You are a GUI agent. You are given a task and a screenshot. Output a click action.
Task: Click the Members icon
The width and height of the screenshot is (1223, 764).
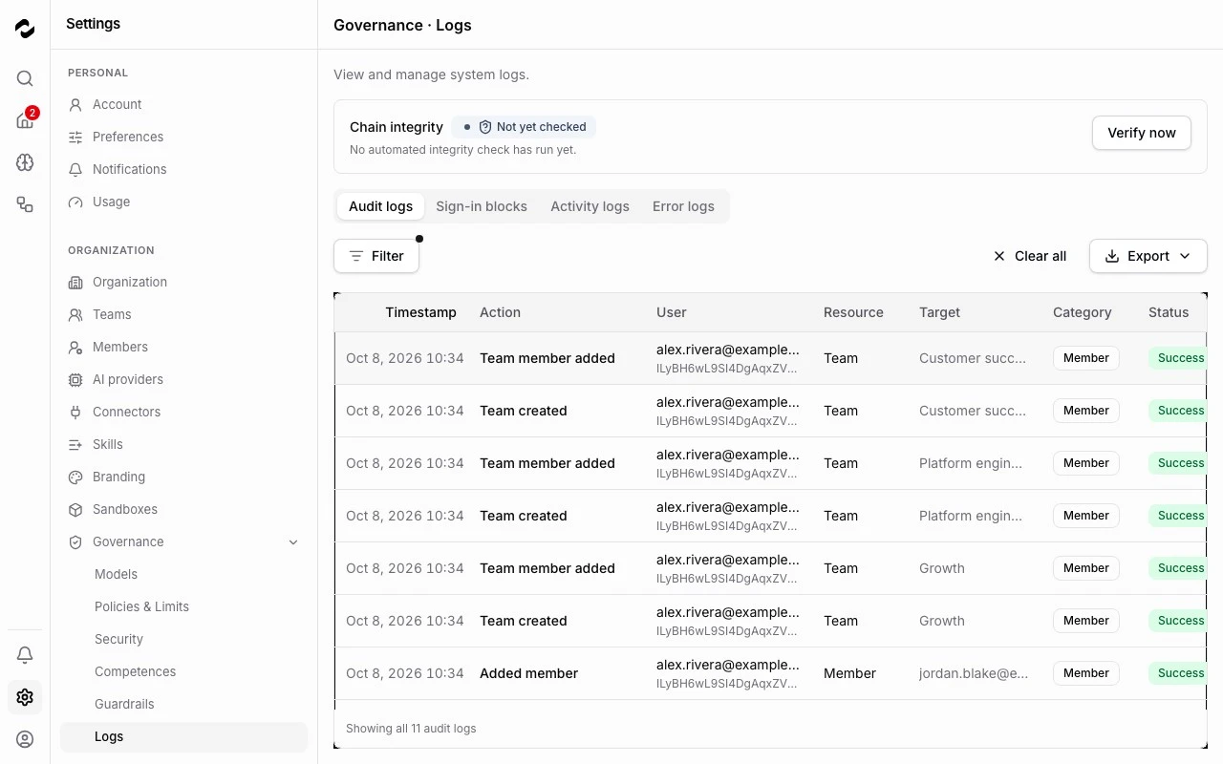coord(75,348)
